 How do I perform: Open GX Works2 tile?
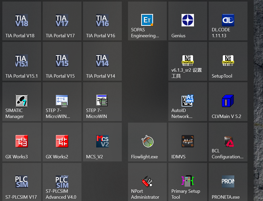tap(62, 142)
